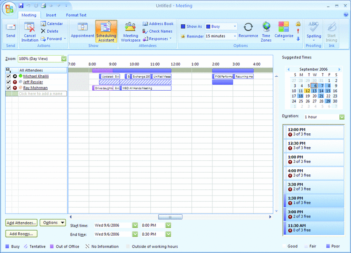Uncheck the Michael Khalili attendee checkbox
The width and height of the screenshot is (351, 253).
(9, 76)
